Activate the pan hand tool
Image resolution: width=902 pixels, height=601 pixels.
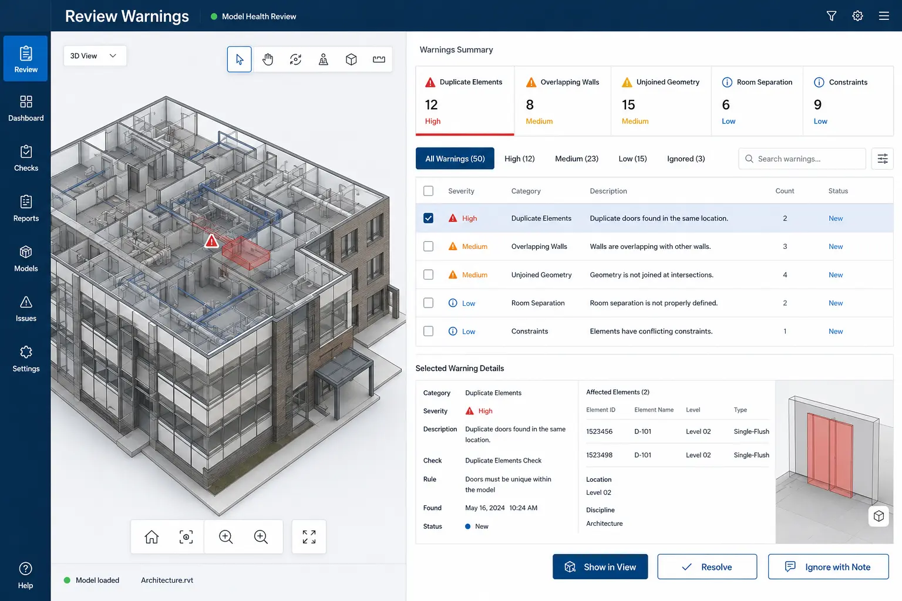click(268, 59)
